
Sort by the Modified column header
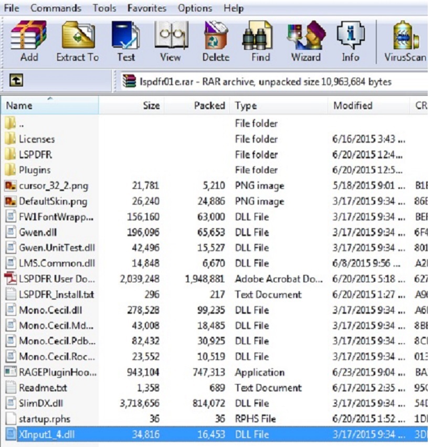click(x=368, y=105)
